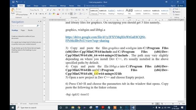
Task: Switch to Pages tab in Navigation pane
Action: pyautogui.click(x=23, y=30)
